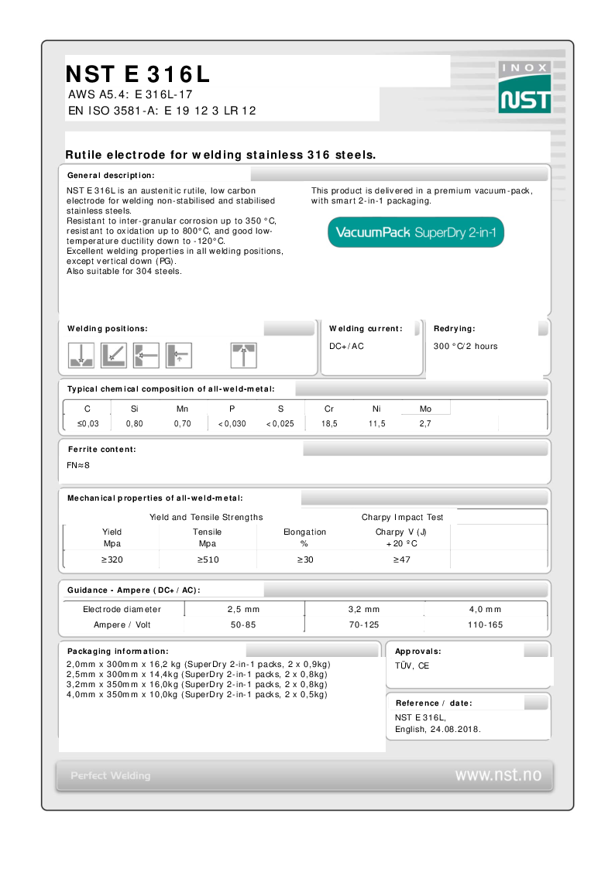Click the 'Electrode diameter' row label

[122, 610]
